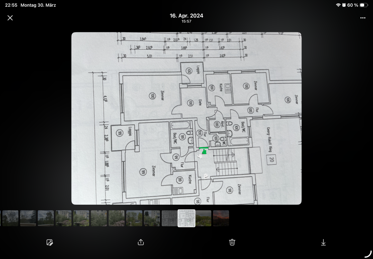
Task: Tap the 'Georg-Rolff Ring' label on the plan
Action: (269, 140)
